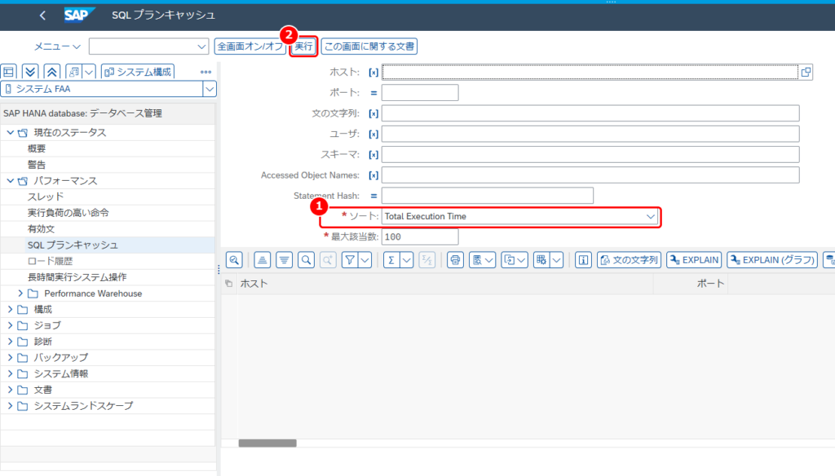
Task: Open the three-dot overflow in left toolbar
Action: pyautogui.click(x=205, y=72)
